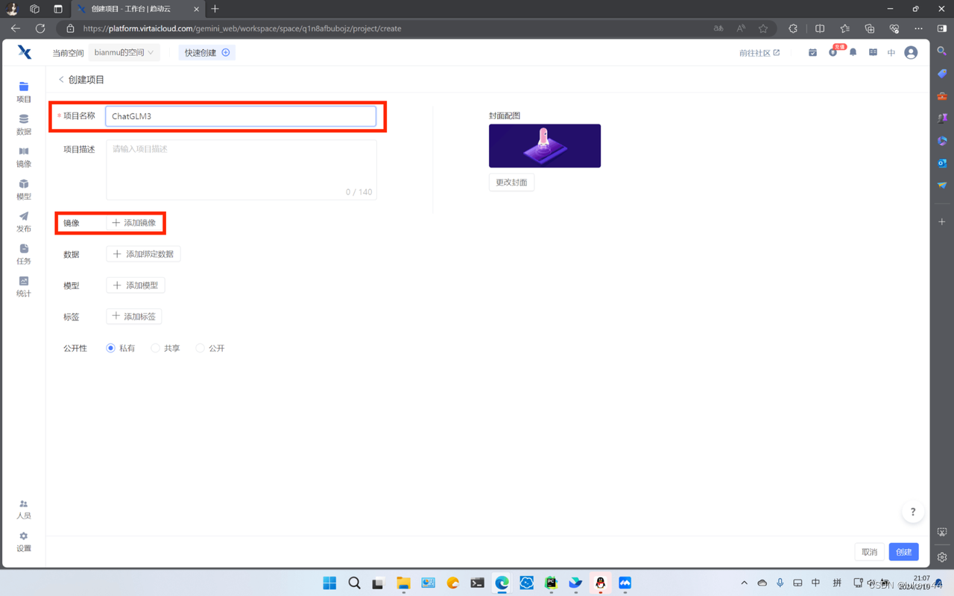Open the 发布 sidebar section

[x=24, y=221]
